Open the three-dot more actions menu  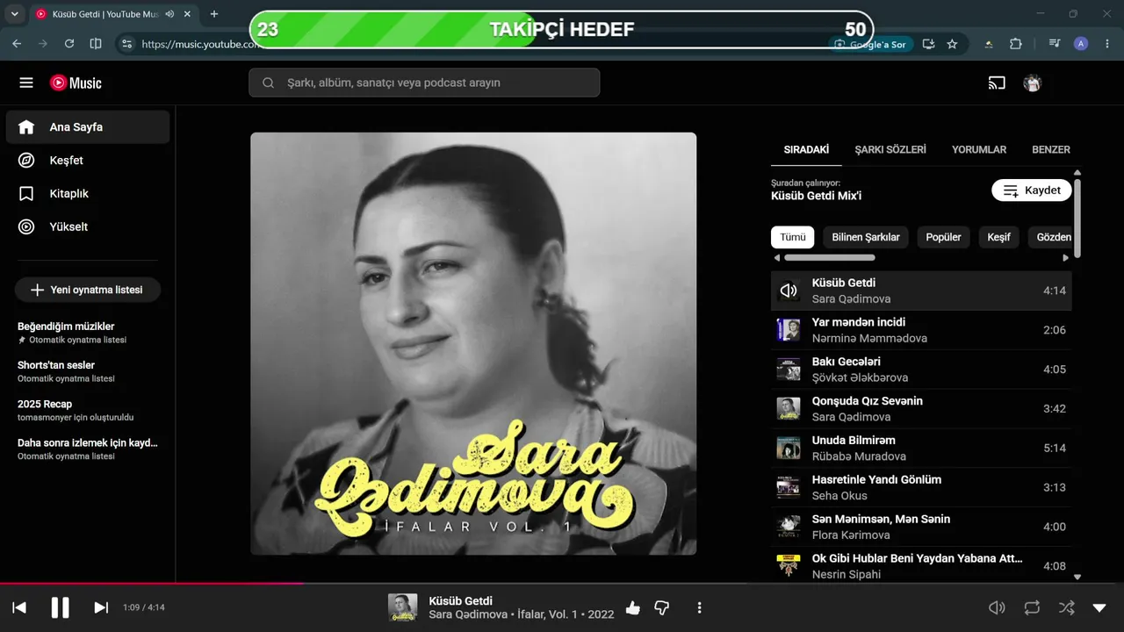tap(699, 607)
